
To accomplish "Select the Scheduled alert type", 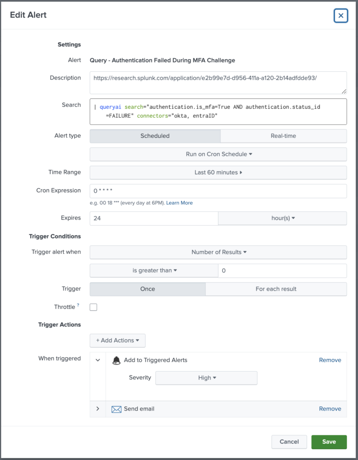I will pos(155,136).
